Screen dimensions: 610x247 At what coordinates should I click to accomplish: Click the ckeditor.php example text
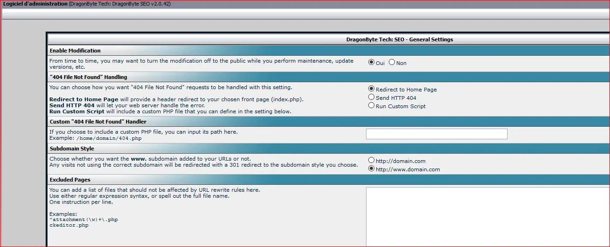coord(69,225)
